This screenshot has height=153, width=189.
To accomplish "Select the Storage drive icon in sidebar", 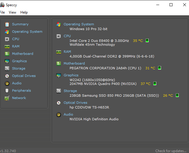I will 7,68.
